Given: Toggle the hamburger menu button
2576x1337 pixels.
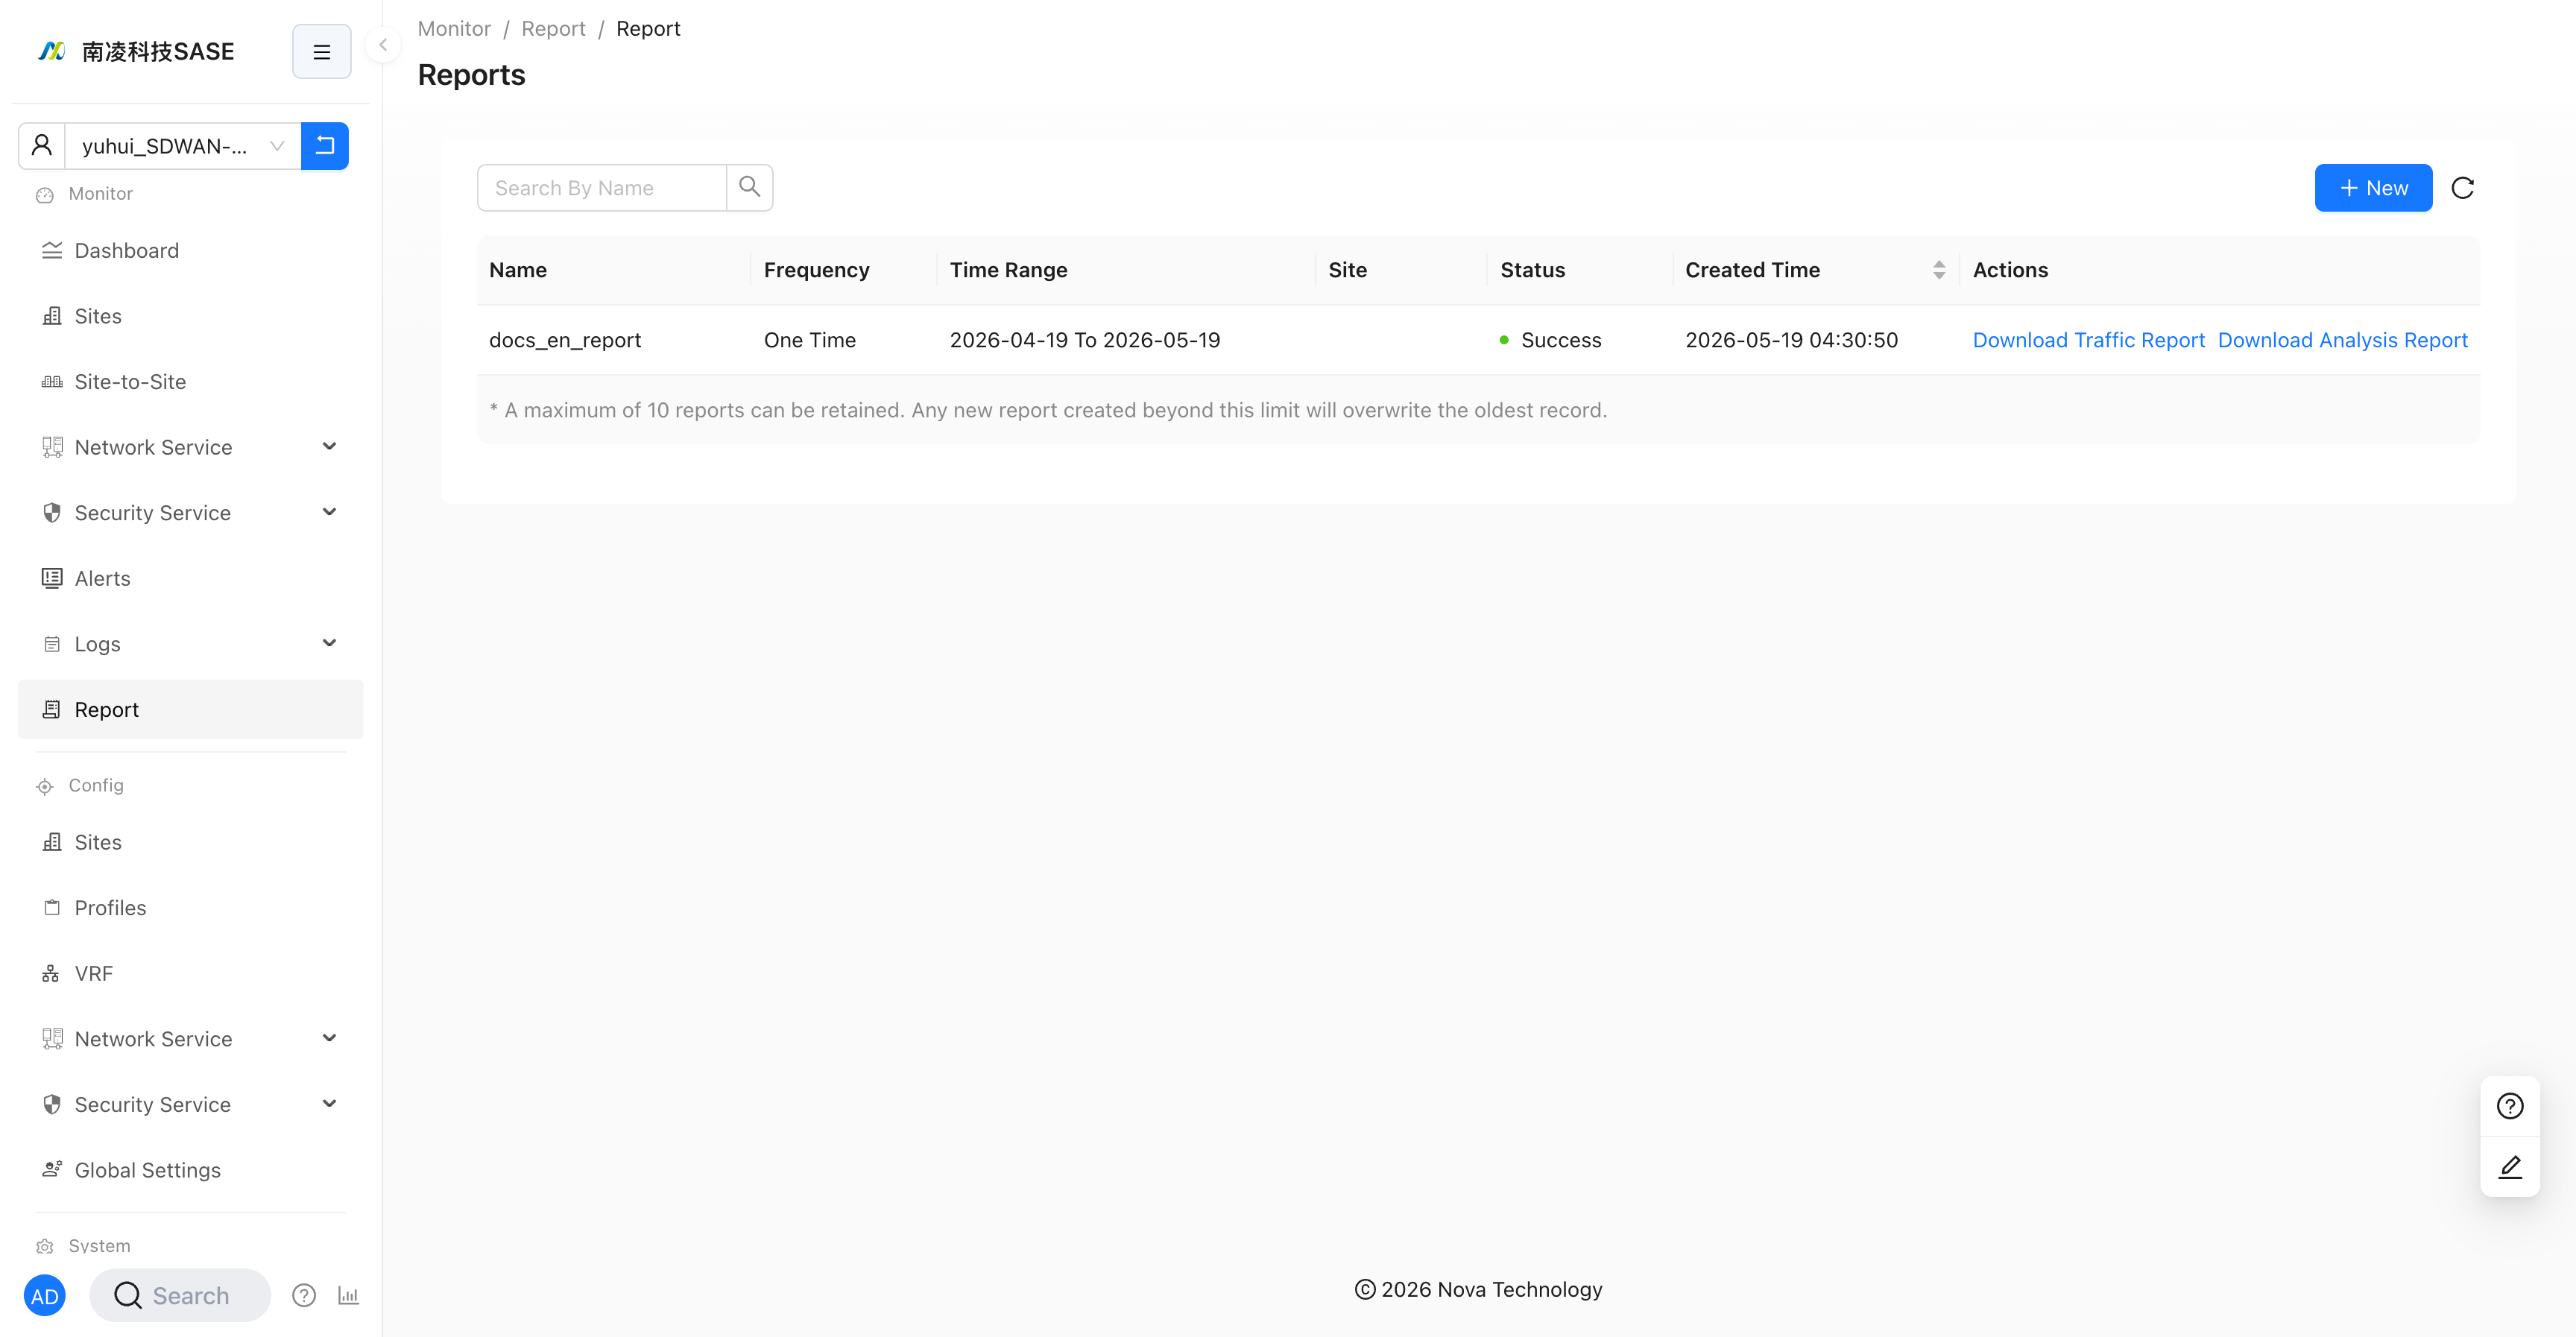Looking at the screenshot, I should click(x=321, y=51).
